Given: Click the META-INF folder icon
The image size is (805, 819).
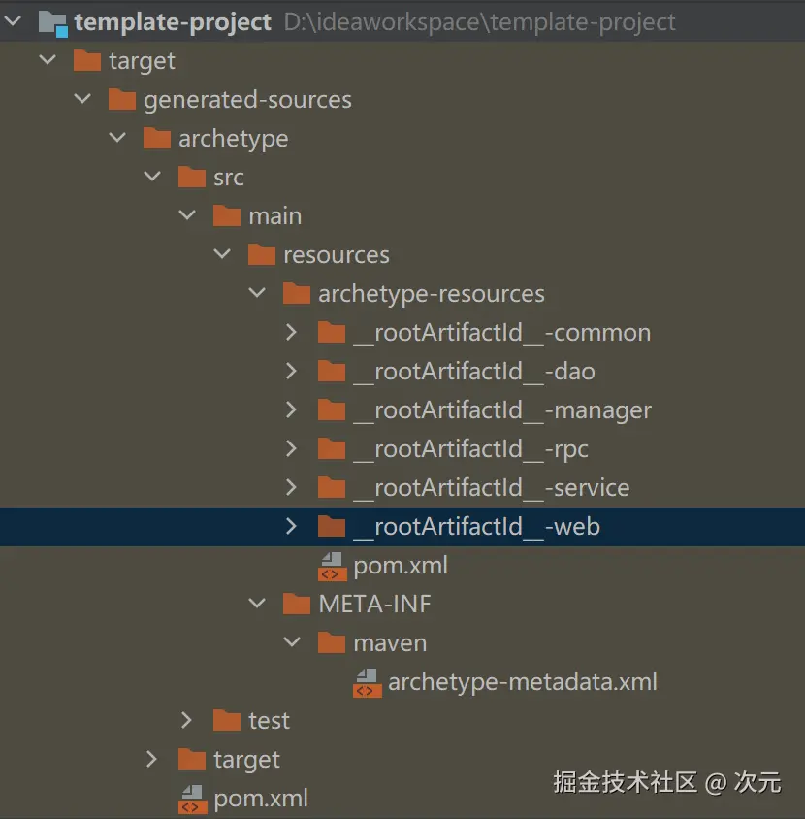Looking at the screenshot, I should point(297,604).
